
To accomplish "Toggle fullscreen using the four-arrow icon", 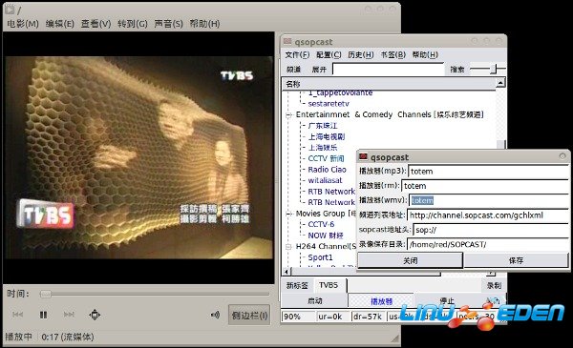I will click(x=95, y=315).
